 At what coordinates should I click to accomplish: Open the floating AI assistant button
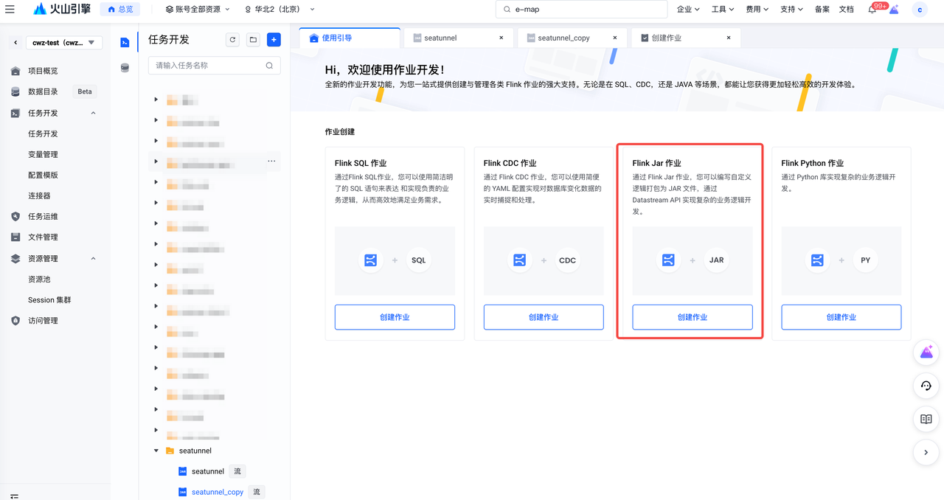point(926,353)
